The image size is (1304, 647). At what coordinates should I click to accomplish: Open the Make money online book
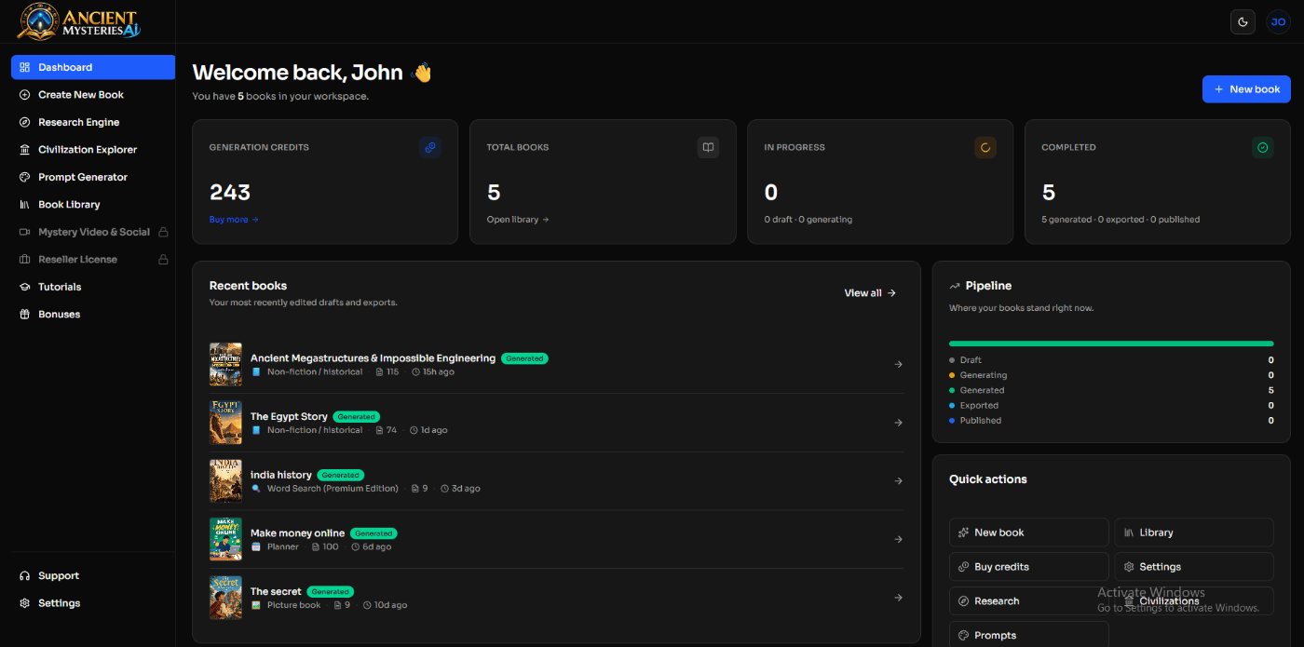point(556,539)
